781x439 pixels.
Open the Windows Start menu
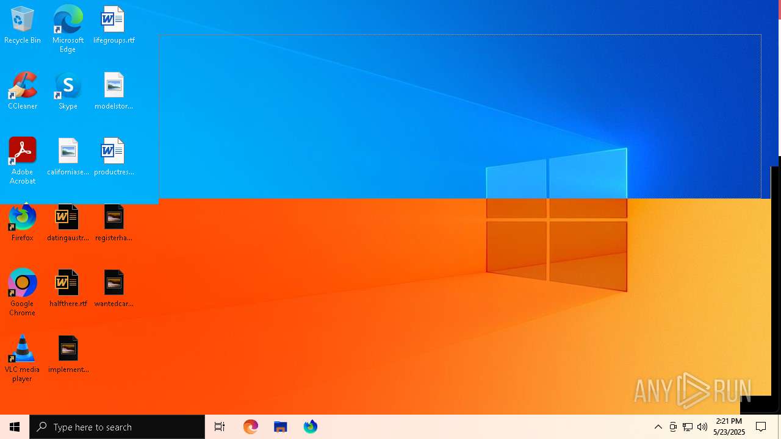click(15, 427)
